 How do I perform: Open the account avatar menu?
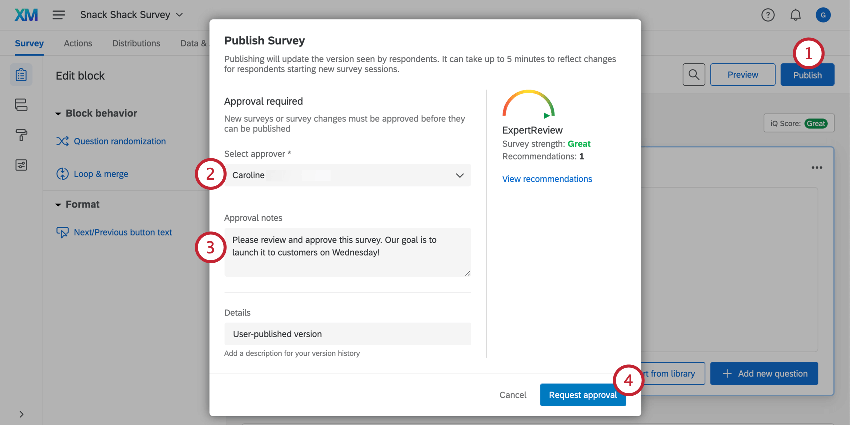pos(823,15)
